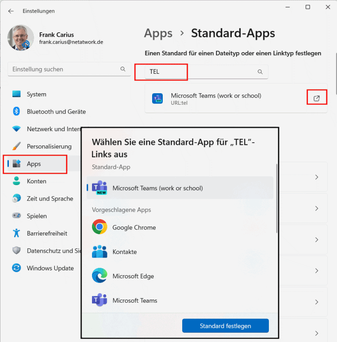The image size is (337, 342).
Task: Click Frank Carius profile picture
Action: (x=21, y=38)
